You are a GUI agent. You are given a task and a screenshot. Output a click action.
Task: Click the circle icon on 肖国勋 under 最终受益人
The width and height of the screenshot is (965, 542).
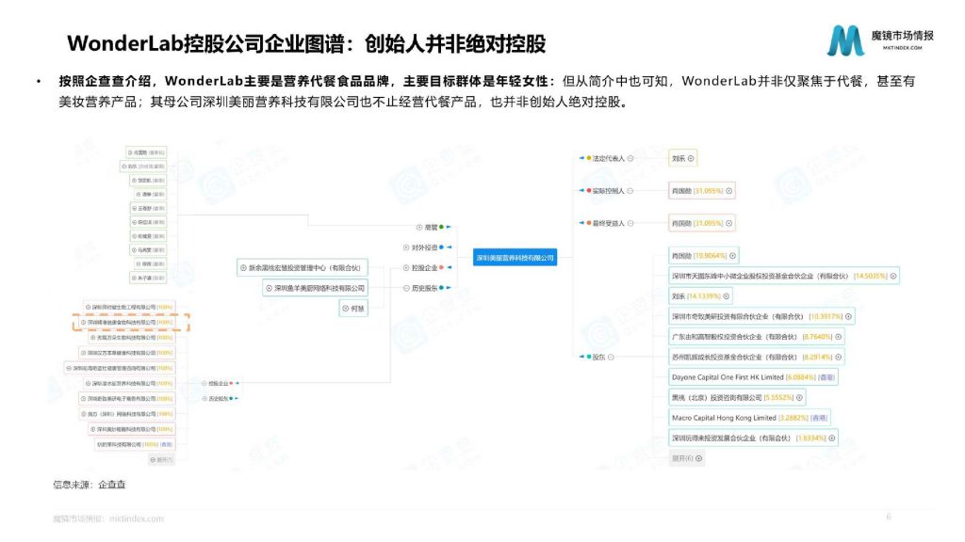(x=729, y=223)
